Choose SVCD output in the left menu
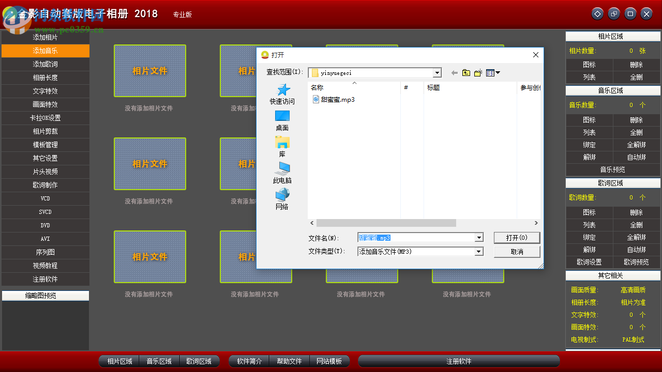 [x=46, y=212]
